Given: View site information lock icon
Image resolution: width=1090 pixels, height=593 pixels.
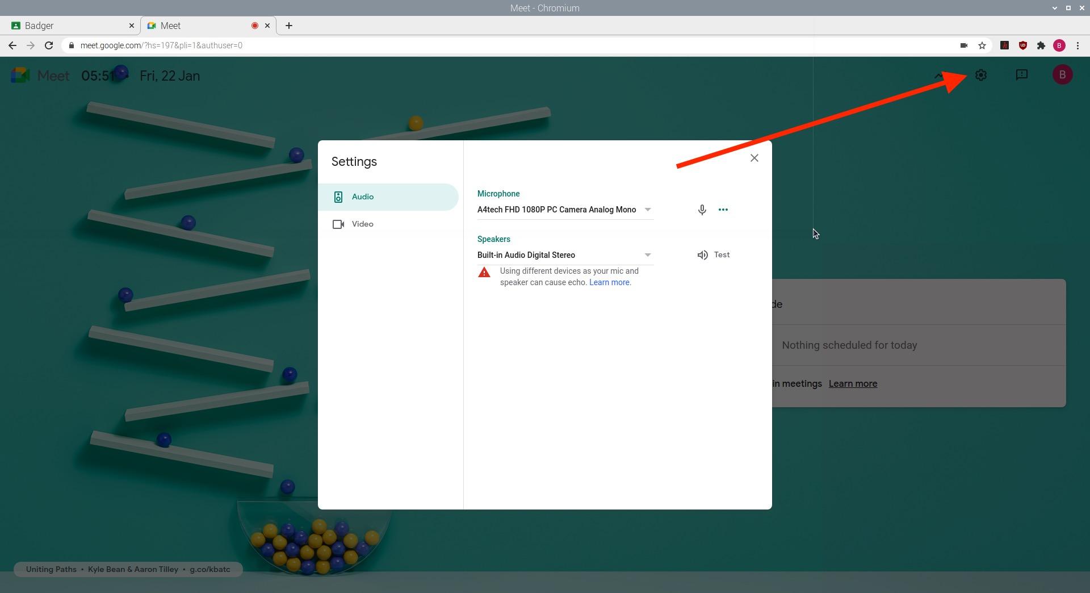Looking at the screenshot, I should [x=71, y=45].
